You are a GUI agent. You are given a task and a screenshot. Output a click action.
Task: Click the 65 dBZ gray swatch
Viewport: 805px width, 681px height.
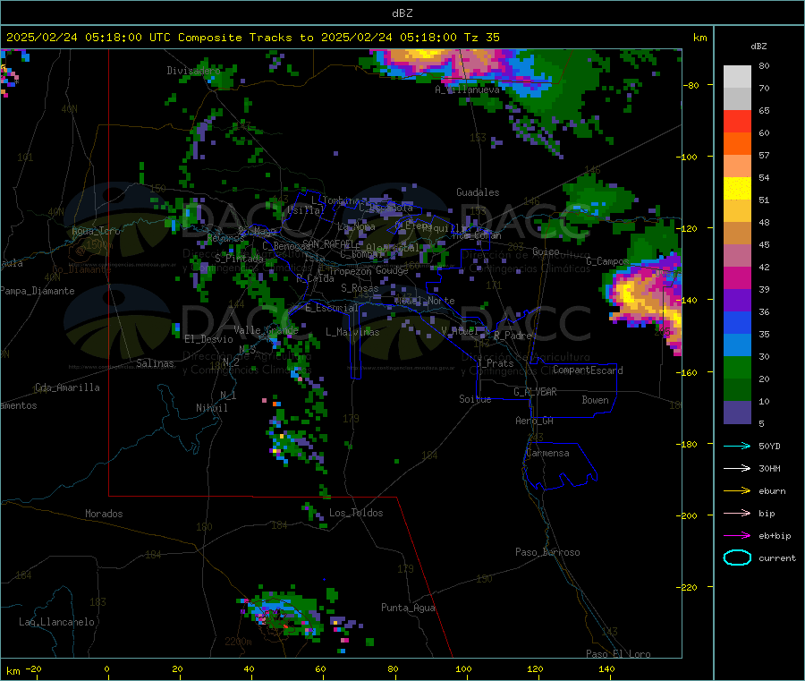click(737, 99)
